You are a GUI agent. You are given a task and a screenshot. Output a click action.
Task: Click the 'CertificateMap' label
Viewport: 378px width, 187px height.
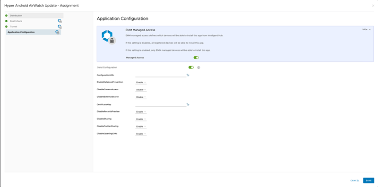coord(104,104)
